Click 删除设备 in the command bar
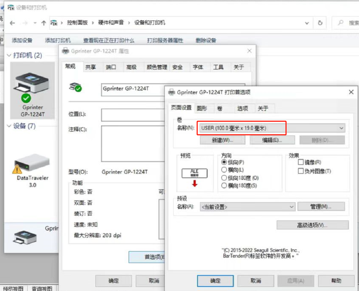 tap(206, 41)
